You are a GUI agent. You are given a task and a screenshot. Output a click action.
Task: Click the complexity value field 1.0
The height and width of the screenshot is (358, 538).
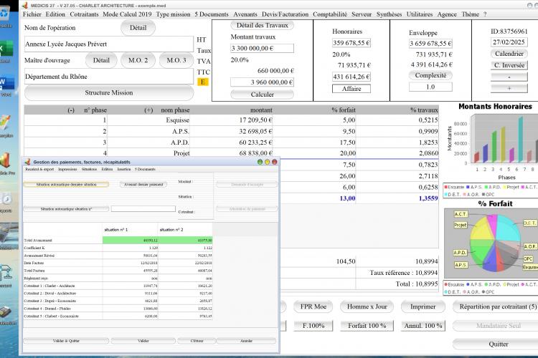coord(430,87)
